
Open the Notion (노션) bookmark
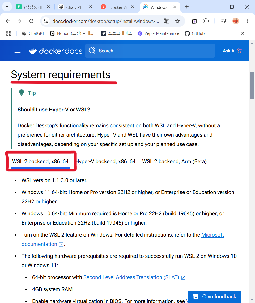pyautogui.click(x=71, y=33)
